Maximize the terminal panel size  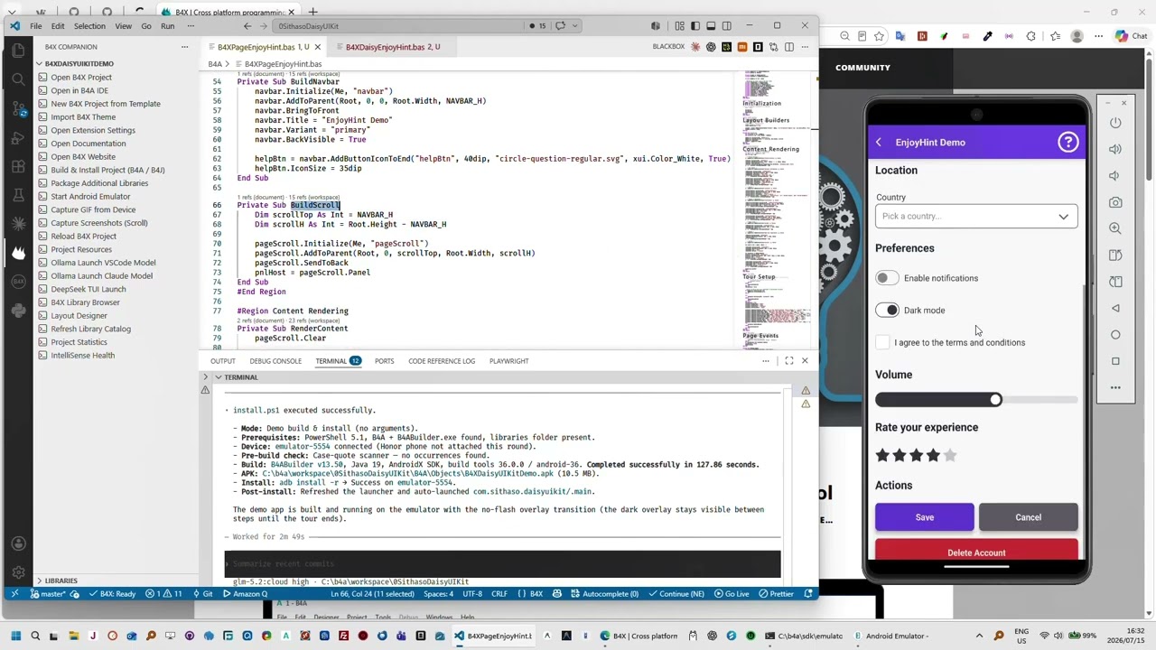coord(788,361)
